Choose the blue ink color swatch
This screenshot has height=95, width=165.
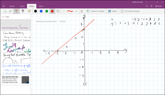[x=41, y=11]
